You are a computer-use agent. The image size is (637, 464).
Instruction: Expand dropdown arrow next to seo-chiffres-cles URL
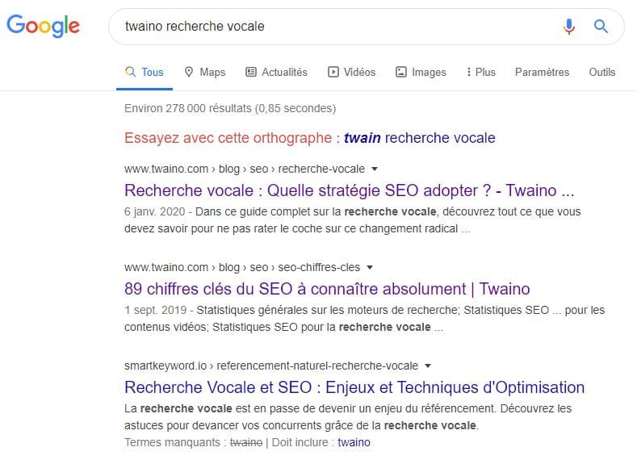tap(370, 268)
